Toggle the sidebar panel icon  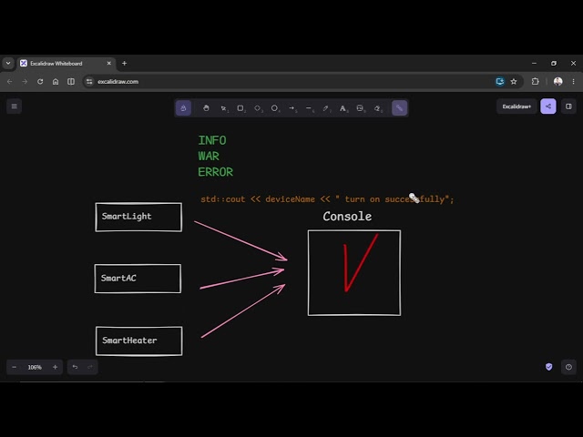(568, 107)
